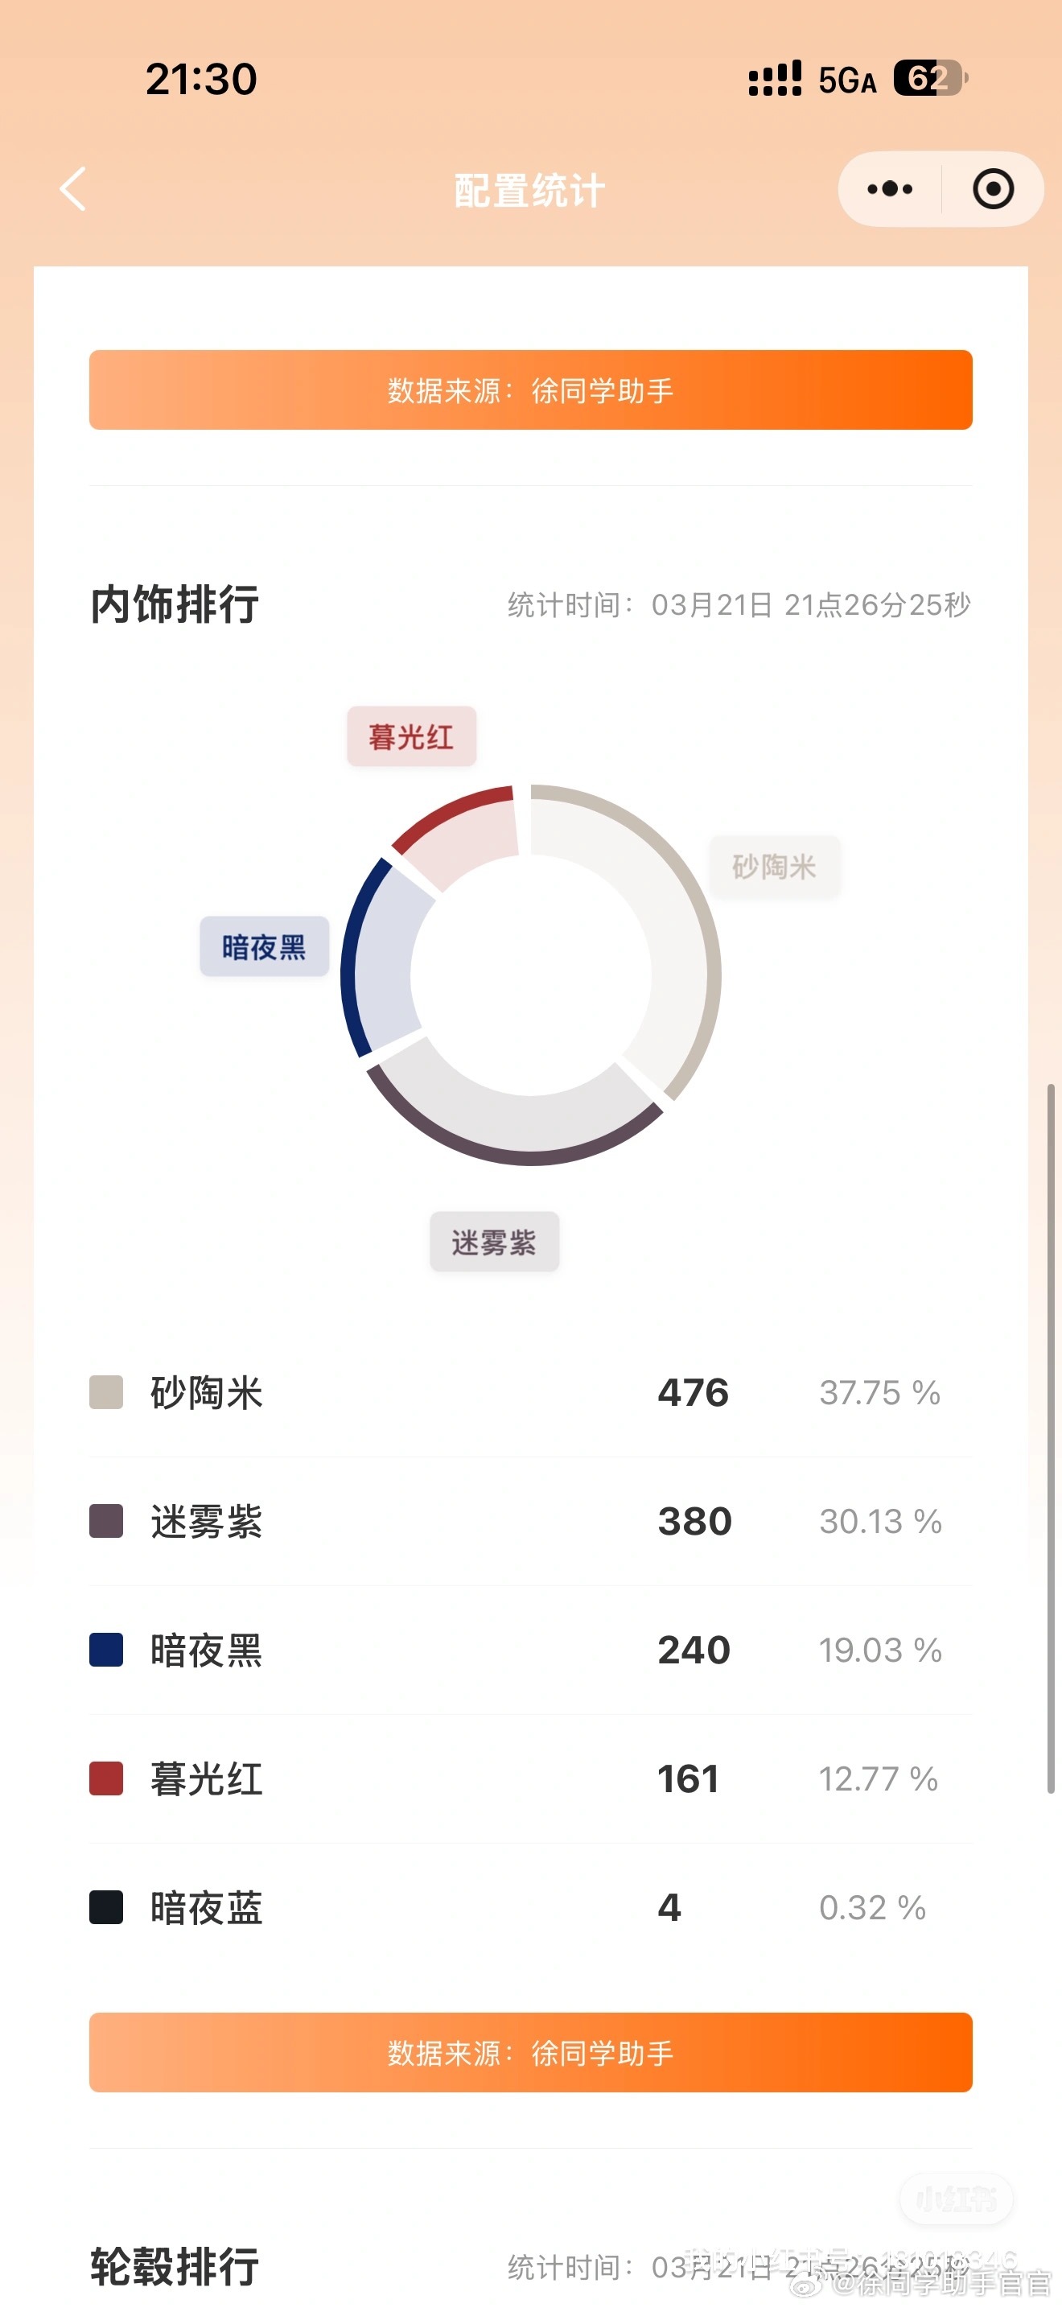Tap the 配置统计 page title
The width and height of the screenshot is (1062, 2308).
click(530, 190)
